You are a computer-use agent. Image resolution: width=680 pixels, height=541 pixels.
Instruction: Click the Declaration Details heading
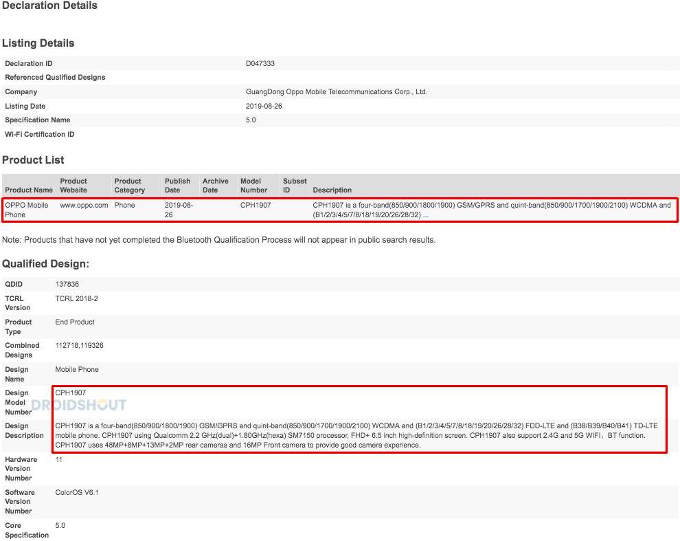pos(49,5)
